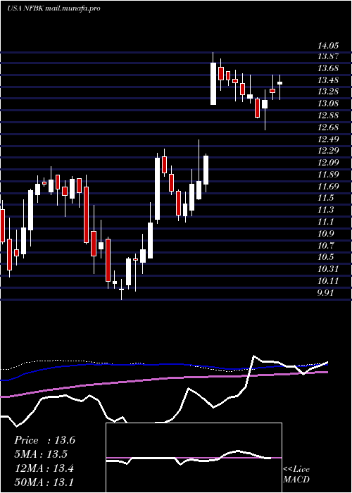Screen dimensions: 352x493
Task: Select the 11.5 price axis label
Action: pos(325,198)
